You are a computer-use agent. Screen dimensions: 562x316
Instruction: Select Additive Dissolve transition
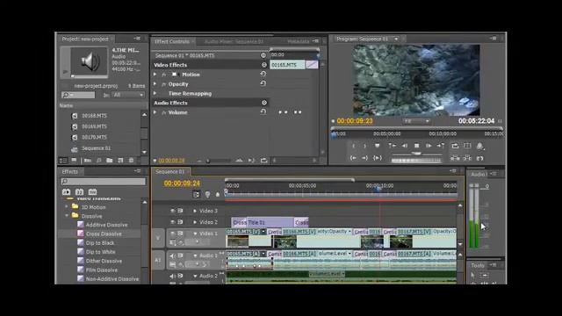pos(107,225)
